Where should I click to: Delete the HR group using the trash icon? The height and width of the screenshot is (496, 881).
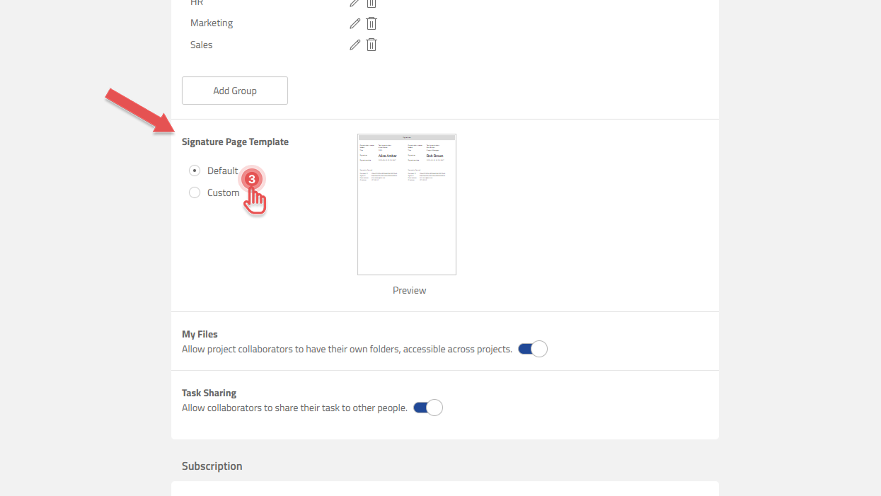372,3
